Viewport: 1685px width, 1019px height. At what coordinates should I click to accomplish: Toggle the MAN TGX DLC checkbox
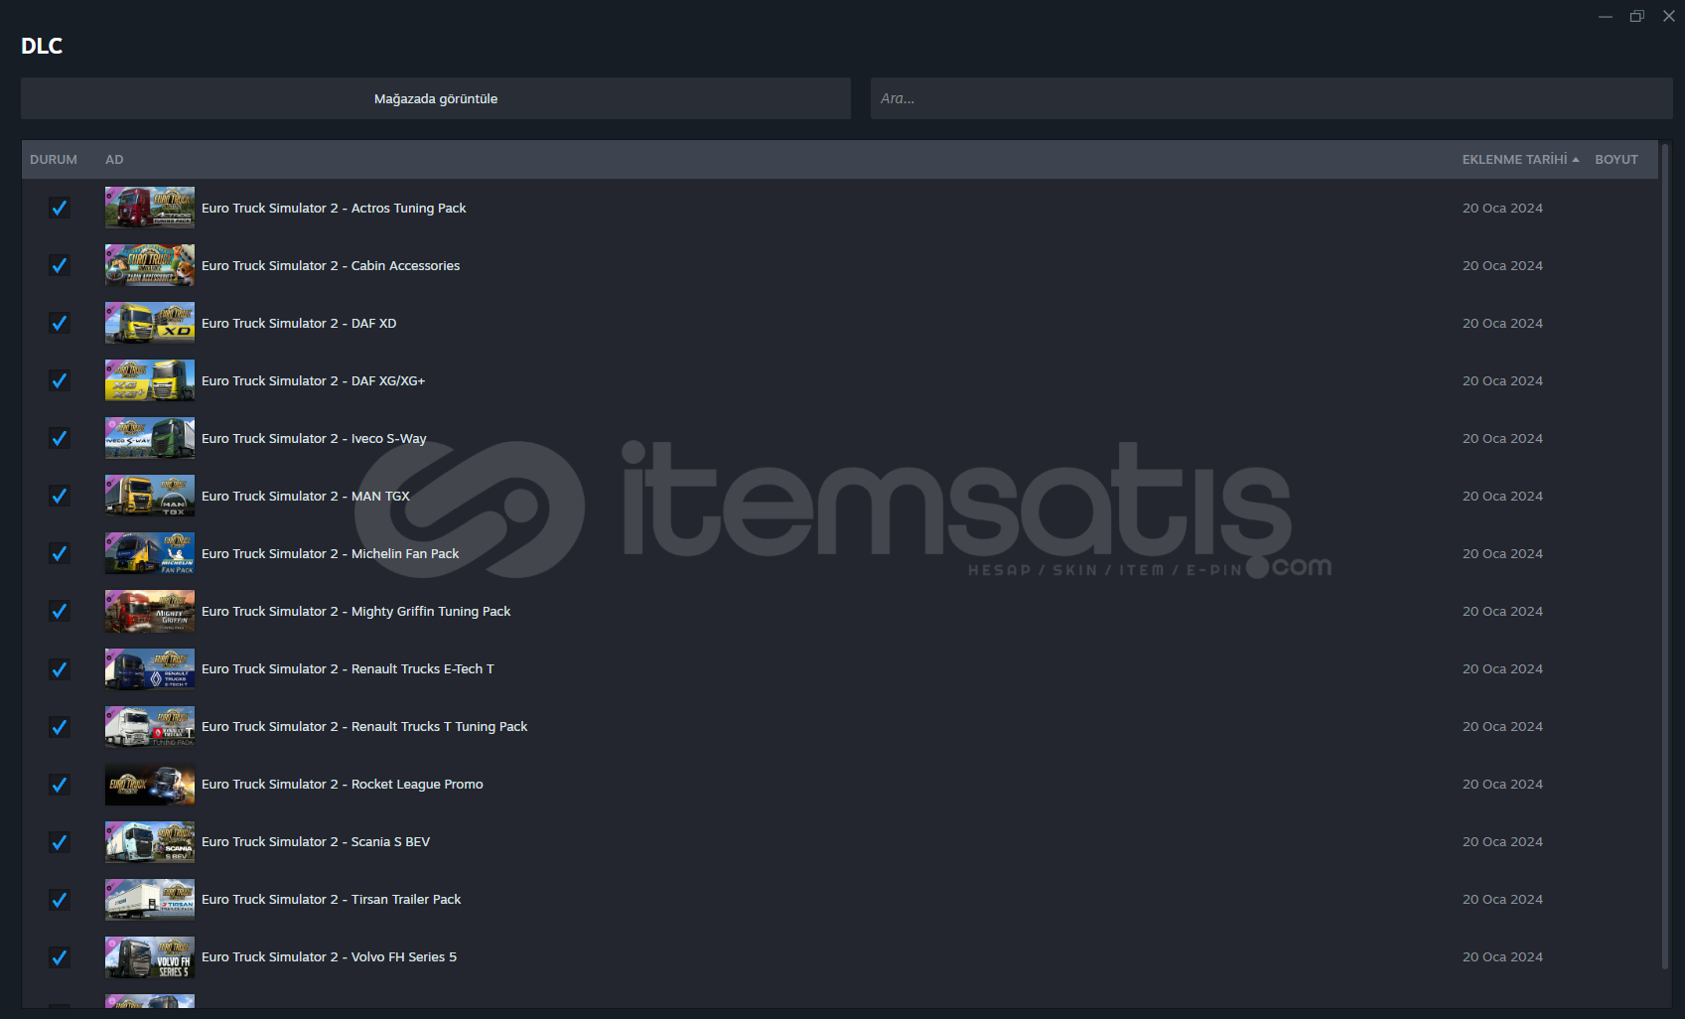point(60,496)
